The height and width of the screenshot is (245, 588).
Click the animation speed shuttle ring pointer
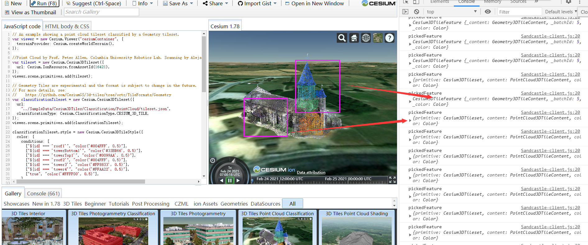coord(234,161)
